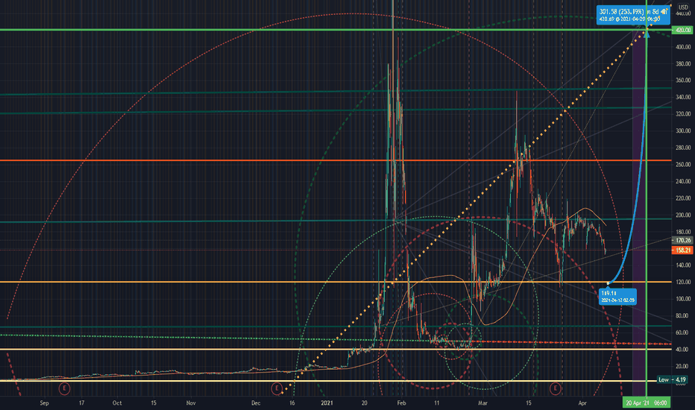The height and width of the screenshot is (410, 695).
Task: Click the 360.00 price axis label
Action: click(683, 81)
